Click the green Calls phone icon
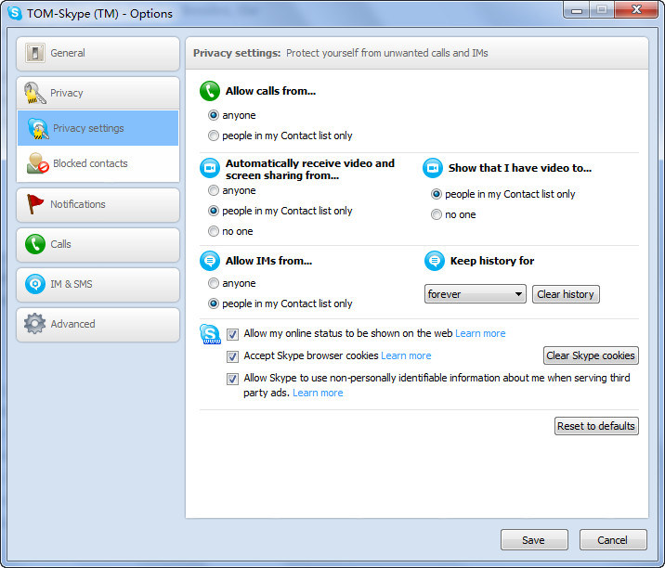Screen dimensions: 665x568 point(34,244)
